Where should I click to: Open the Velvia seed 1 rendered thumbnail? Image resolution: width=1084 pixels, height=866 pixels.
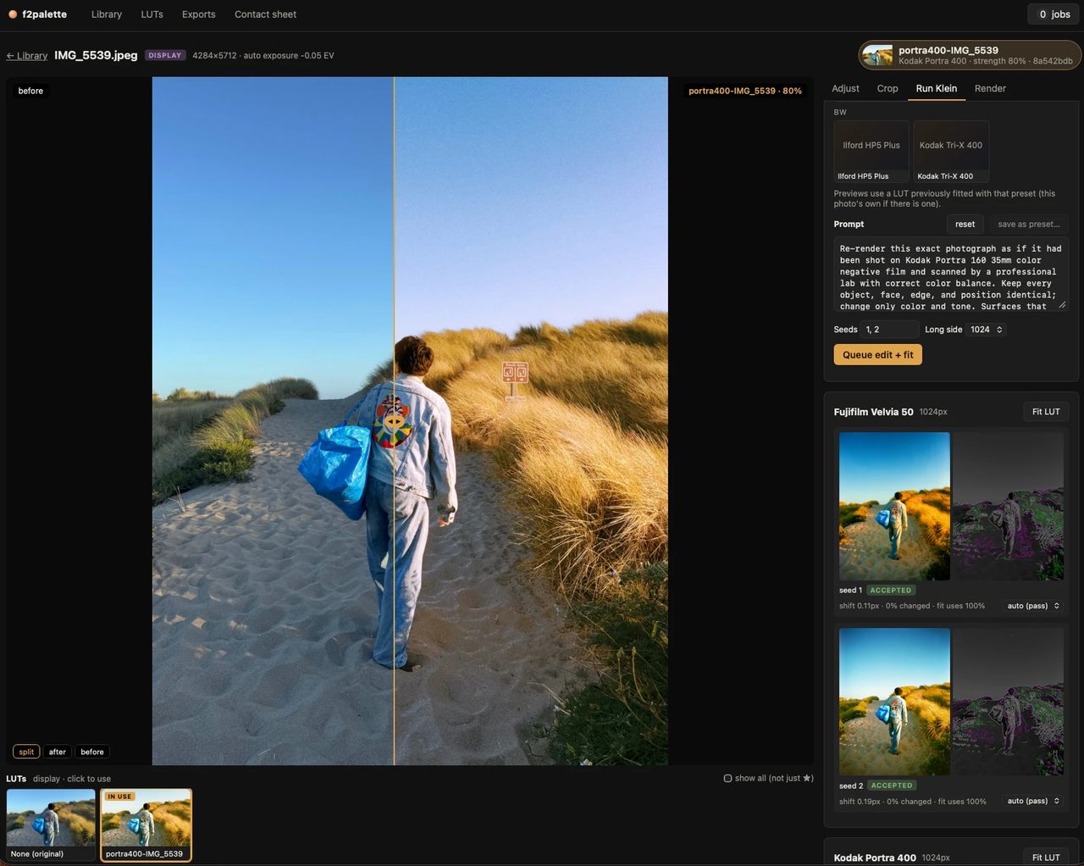[894, 507]
